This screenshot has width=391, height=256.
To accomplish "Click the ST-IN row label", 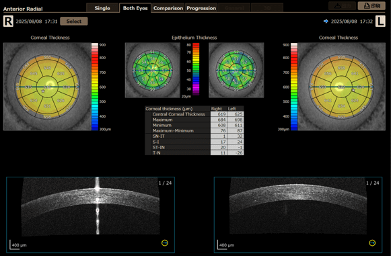I will click(159, 147).
